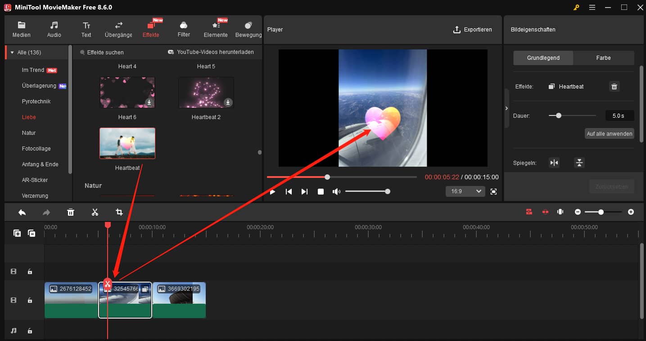Open the Crop tool above the timeline
Image resolution: width=646 pixels, height=341 pixels.
coord(119,212)
